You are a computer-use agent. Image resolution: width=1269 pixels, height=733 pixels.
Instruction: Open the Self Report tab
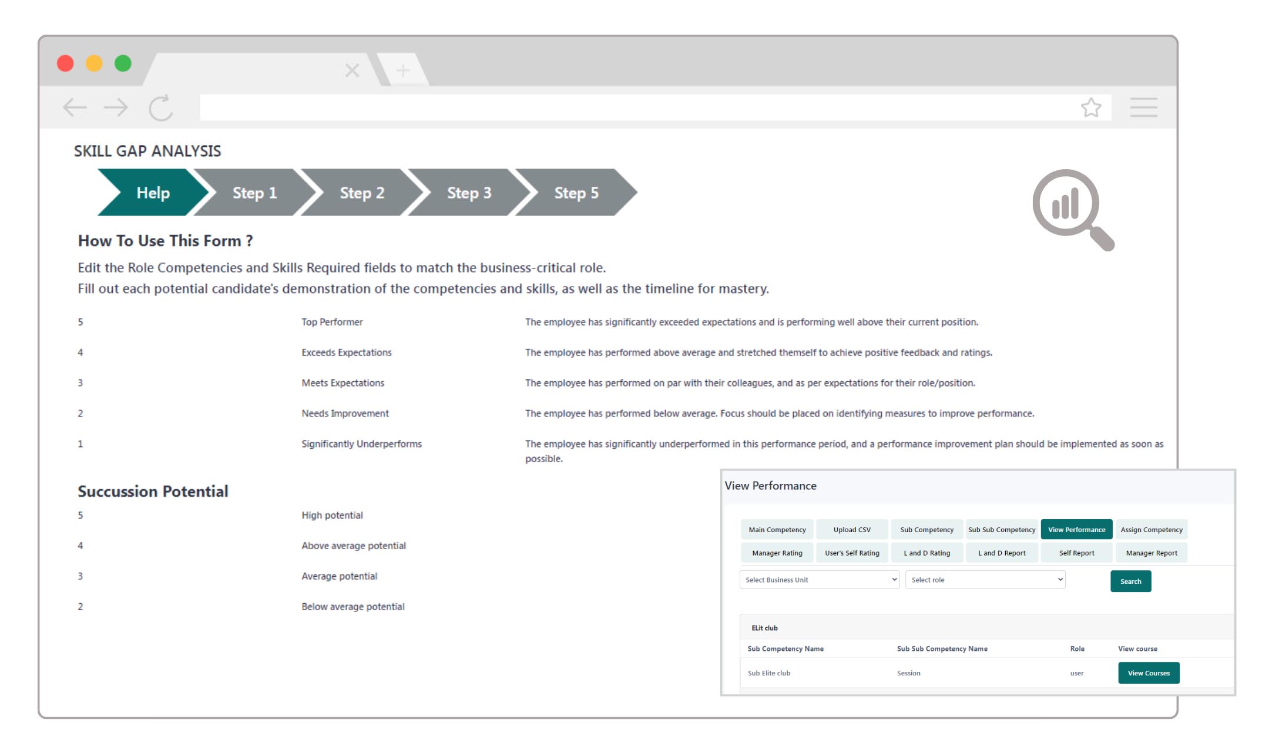point(1076,553)
